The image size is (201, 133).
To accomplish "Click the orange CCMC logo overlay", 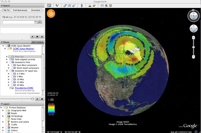I will 51,13.
